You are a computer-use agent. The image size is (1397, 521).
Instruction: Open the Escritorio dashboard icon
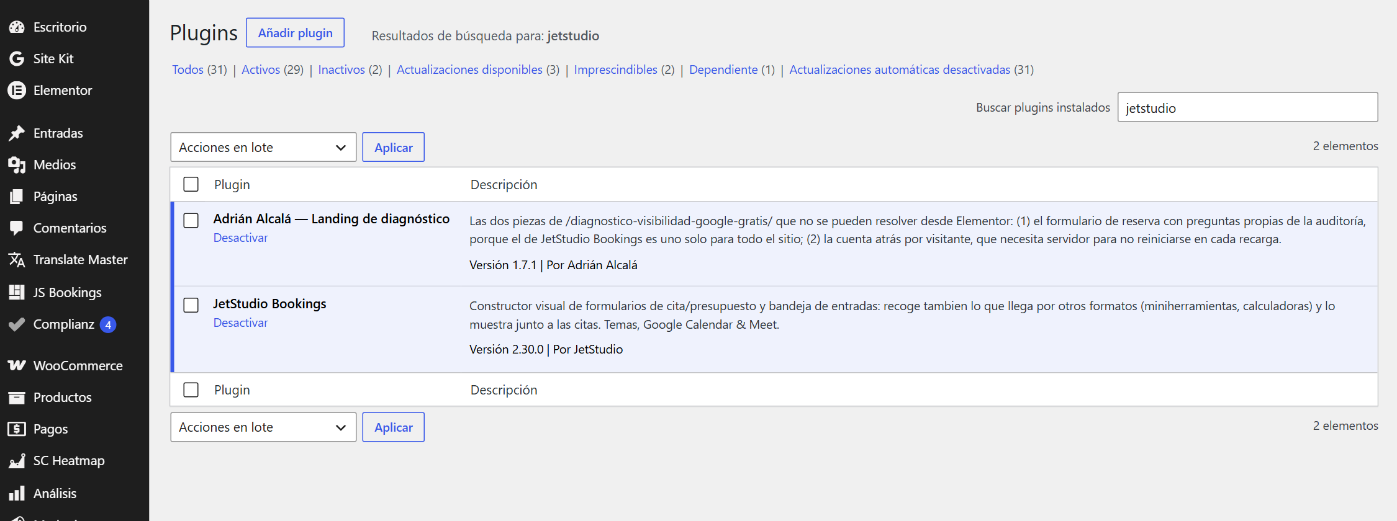pyautogui.click(x=17, y=27)
